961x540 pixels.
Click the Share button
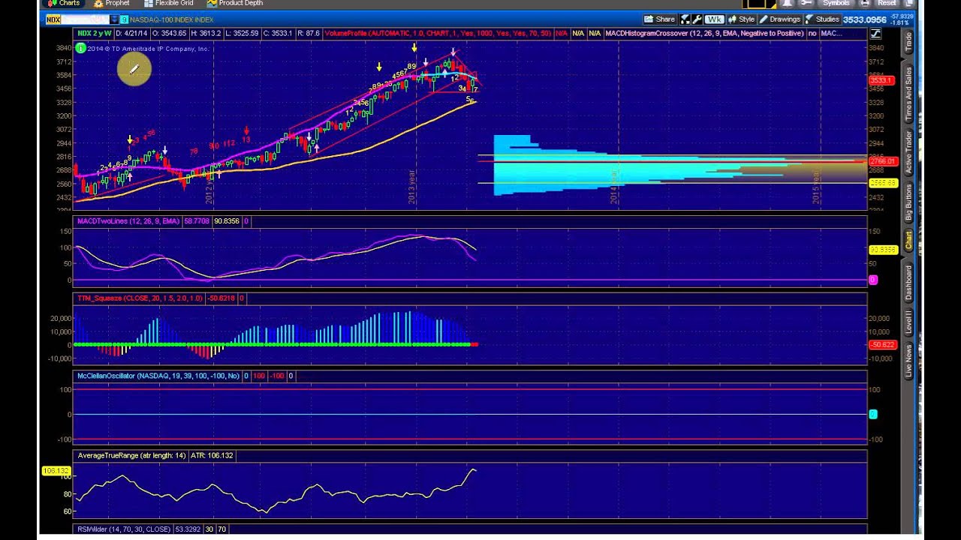click(660, 19)
